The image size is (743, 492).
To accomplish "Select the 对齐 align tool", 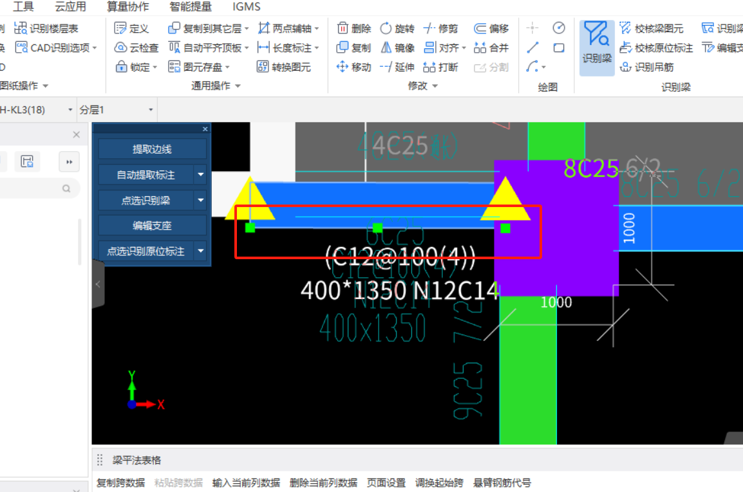I will pos(444,48).
